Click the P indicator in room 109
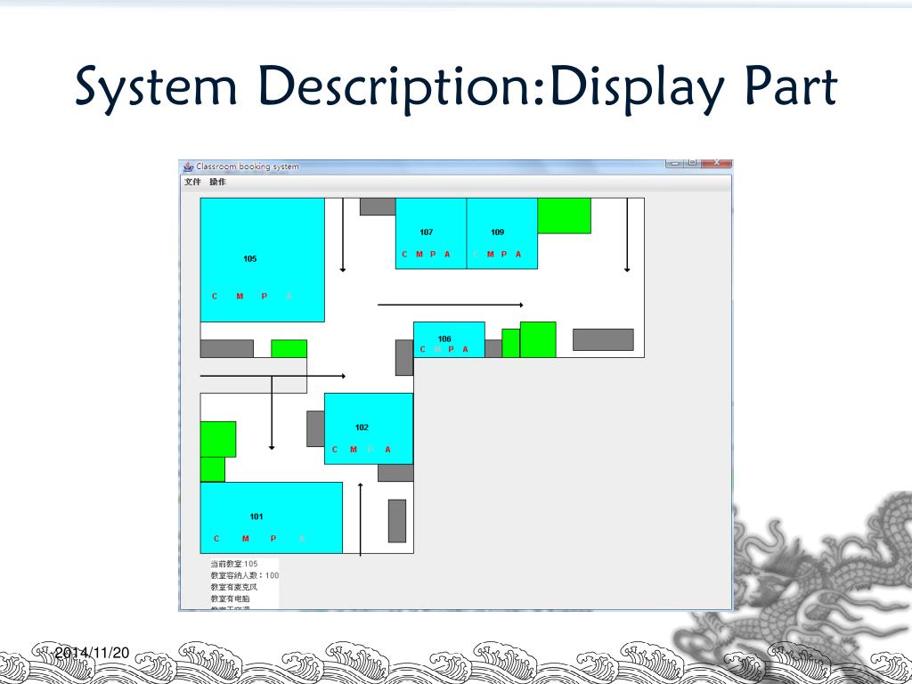912x684 pixels. point(504,254)
